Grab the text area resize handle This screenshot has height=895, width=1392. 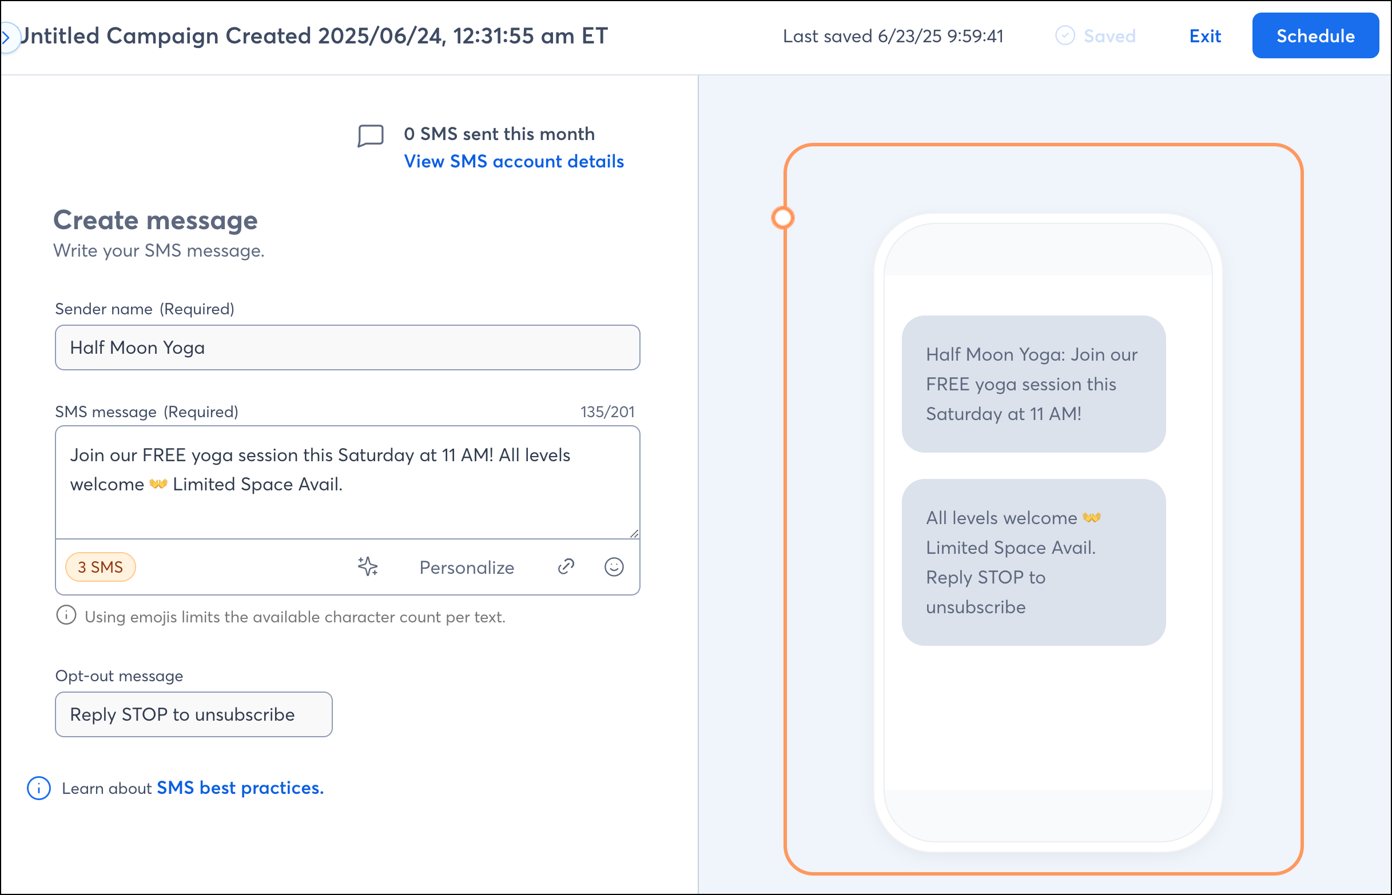(x=634, y=533)
